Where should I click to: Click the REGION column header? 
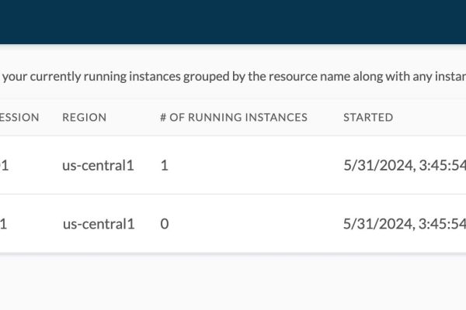84,118
